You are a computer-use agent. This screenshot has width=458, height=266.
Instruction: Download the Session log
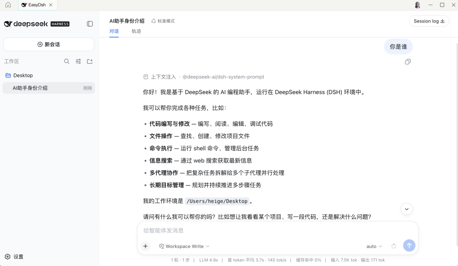click(429, 21)
